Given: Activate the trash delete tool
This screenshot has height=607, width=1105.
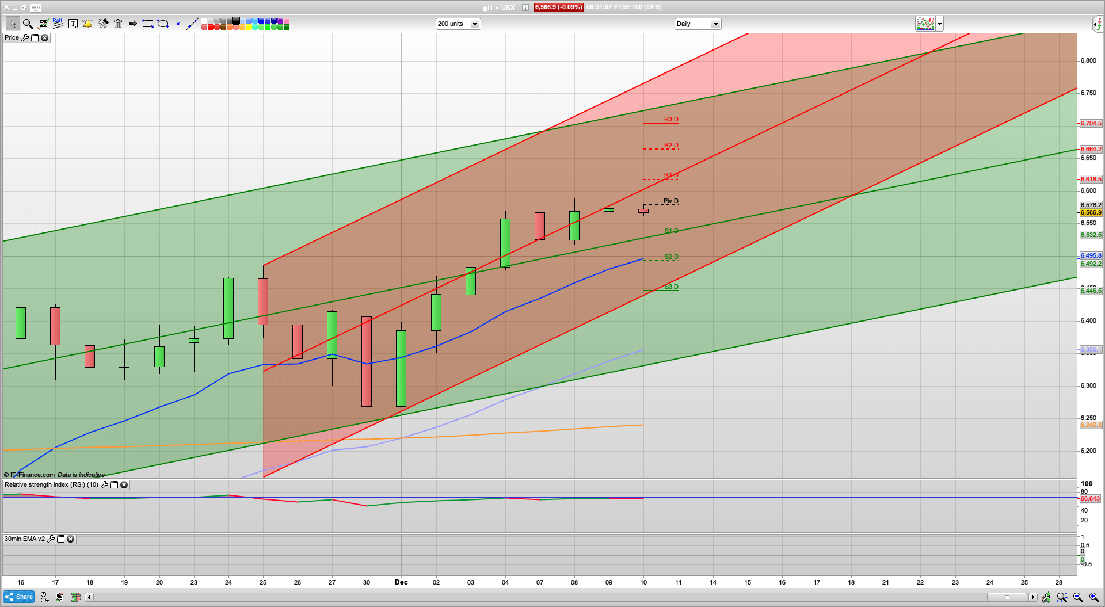Looking at the screenshot, I should coord(117,24).
